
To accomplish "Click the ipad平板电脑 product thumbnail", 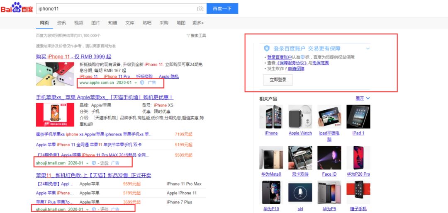I will tap(329, 116).
